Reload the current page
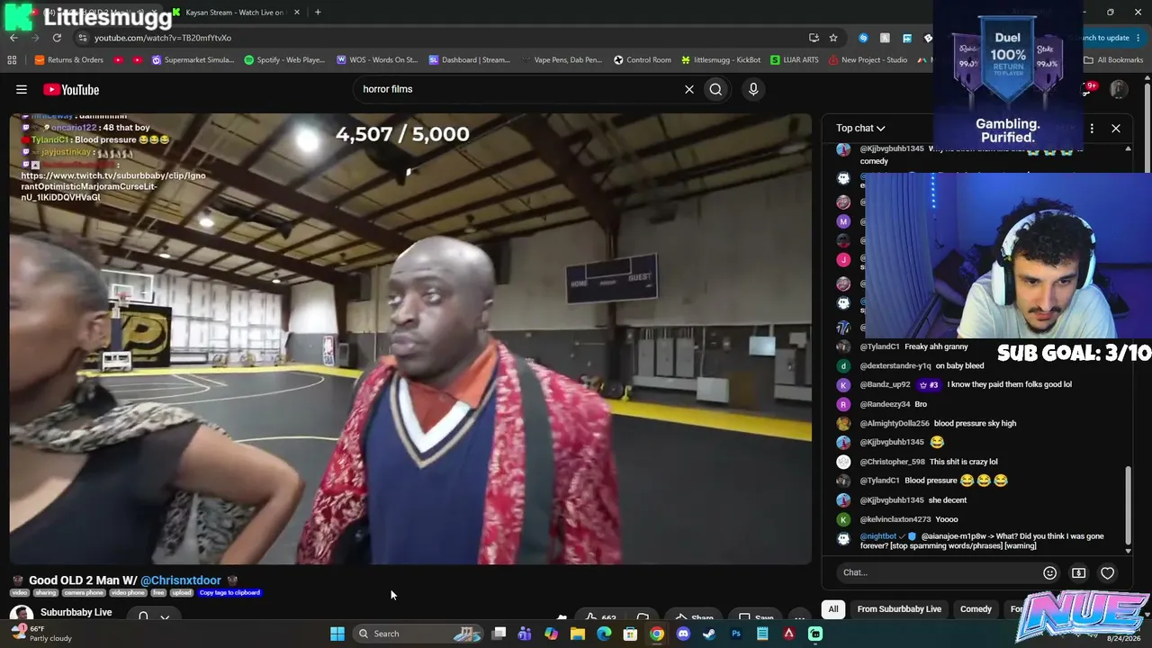 pos(57,38)
